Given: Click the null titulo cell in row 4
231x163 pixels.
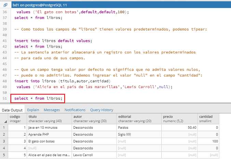Looking at the screenshot, I should (x=49, y=148).
